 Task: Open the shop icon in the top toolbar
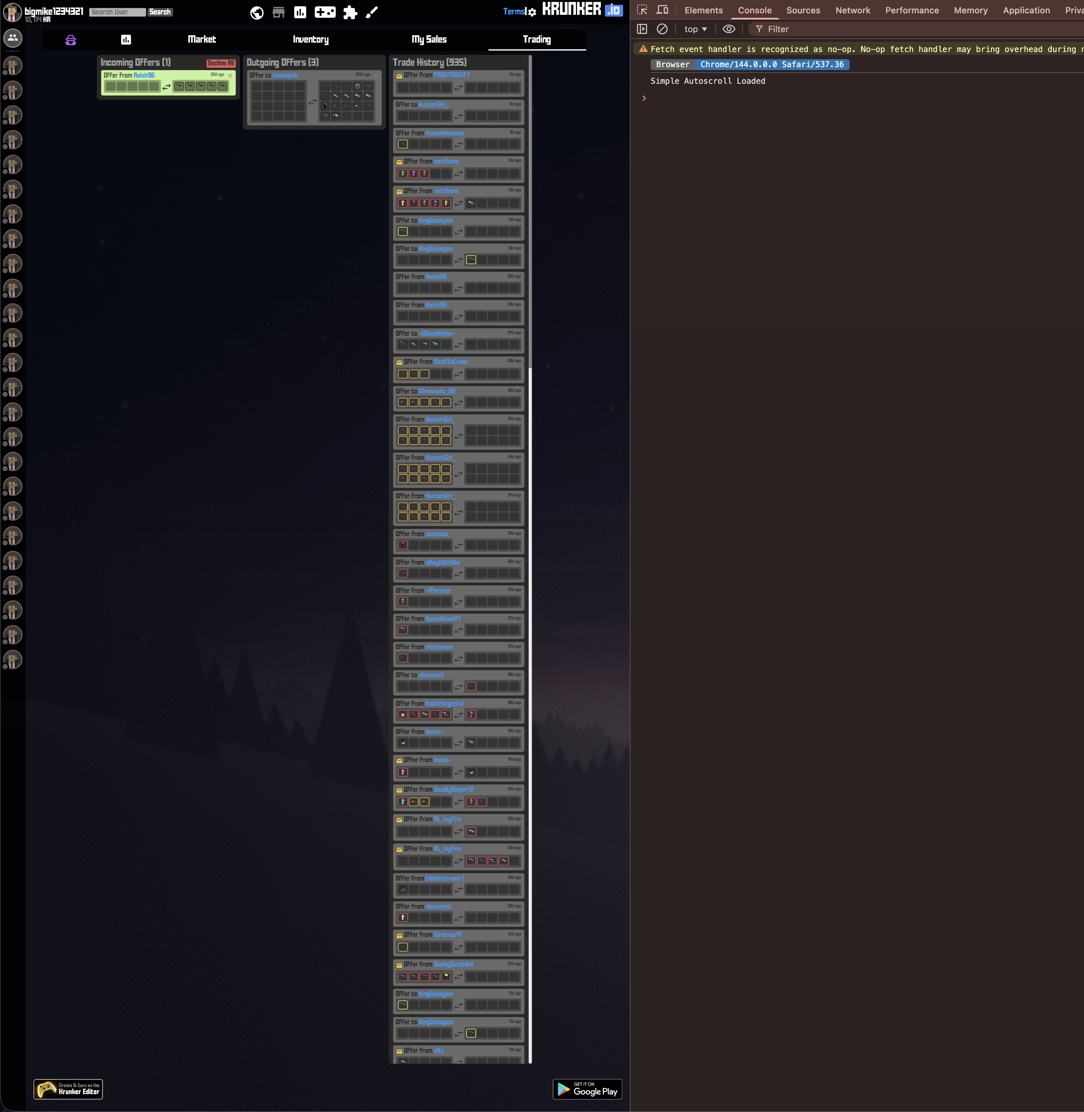tap(278, 12)
